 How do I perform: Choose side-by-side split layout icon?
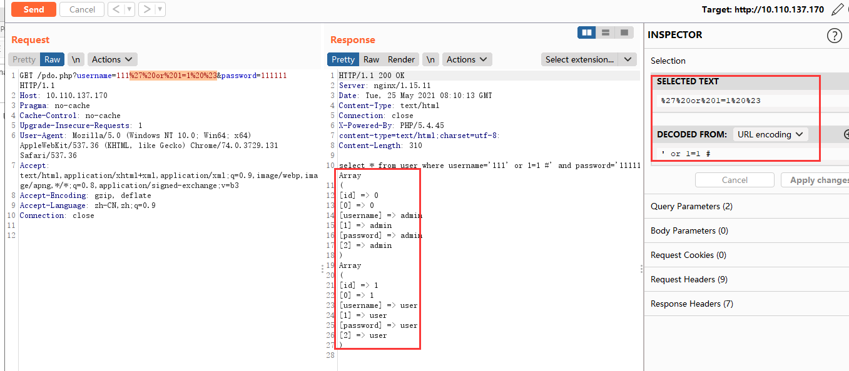tap(587, 32)
